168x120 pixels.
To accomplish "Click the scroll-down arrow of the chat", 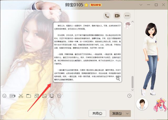I will pyautogui.click(x=133, y=90).
